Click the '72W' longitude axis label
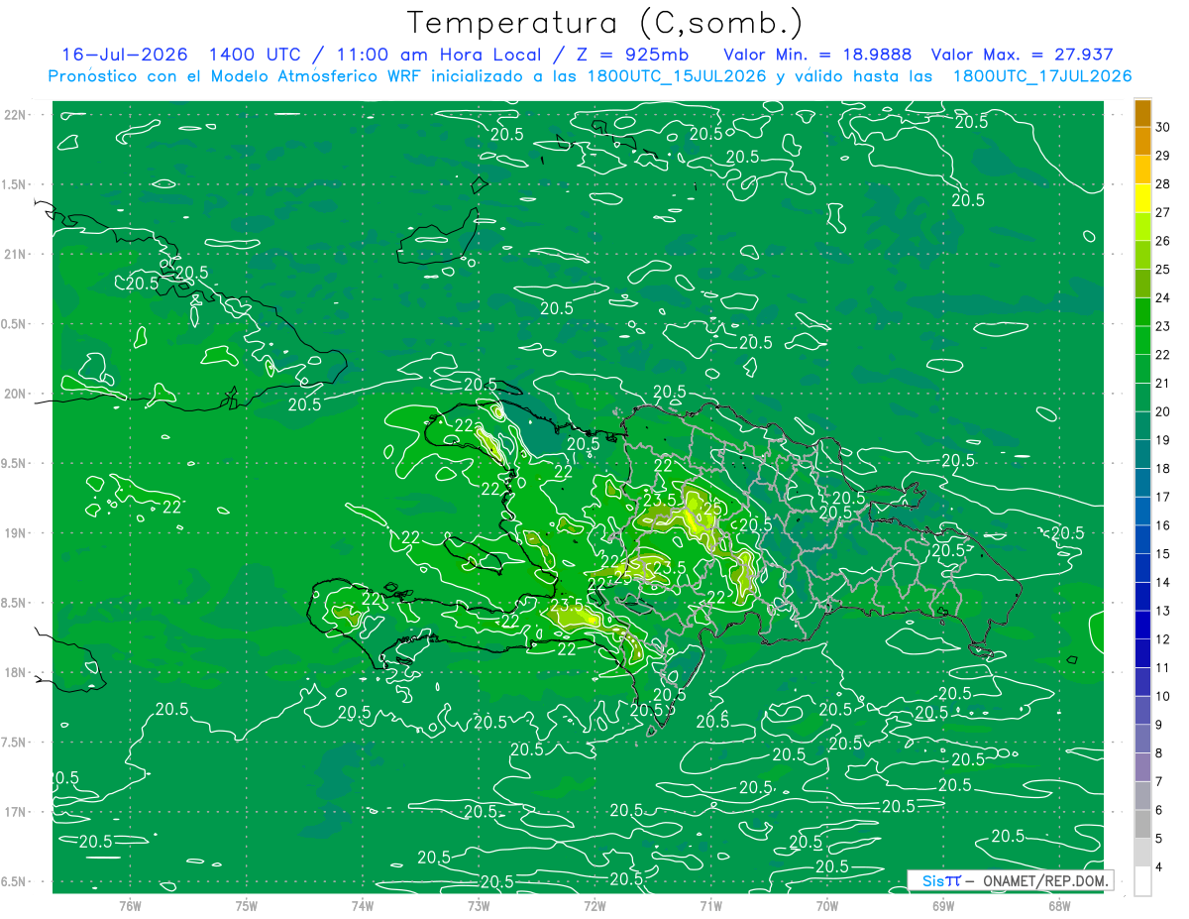Screen dimensions: 1189x919 pyautogui.click(x=594, y=905)
